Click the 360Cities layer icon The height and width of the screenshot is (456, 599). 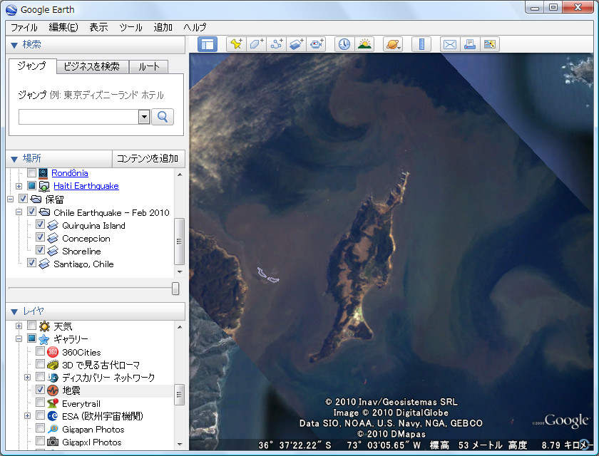coord(53,352)
